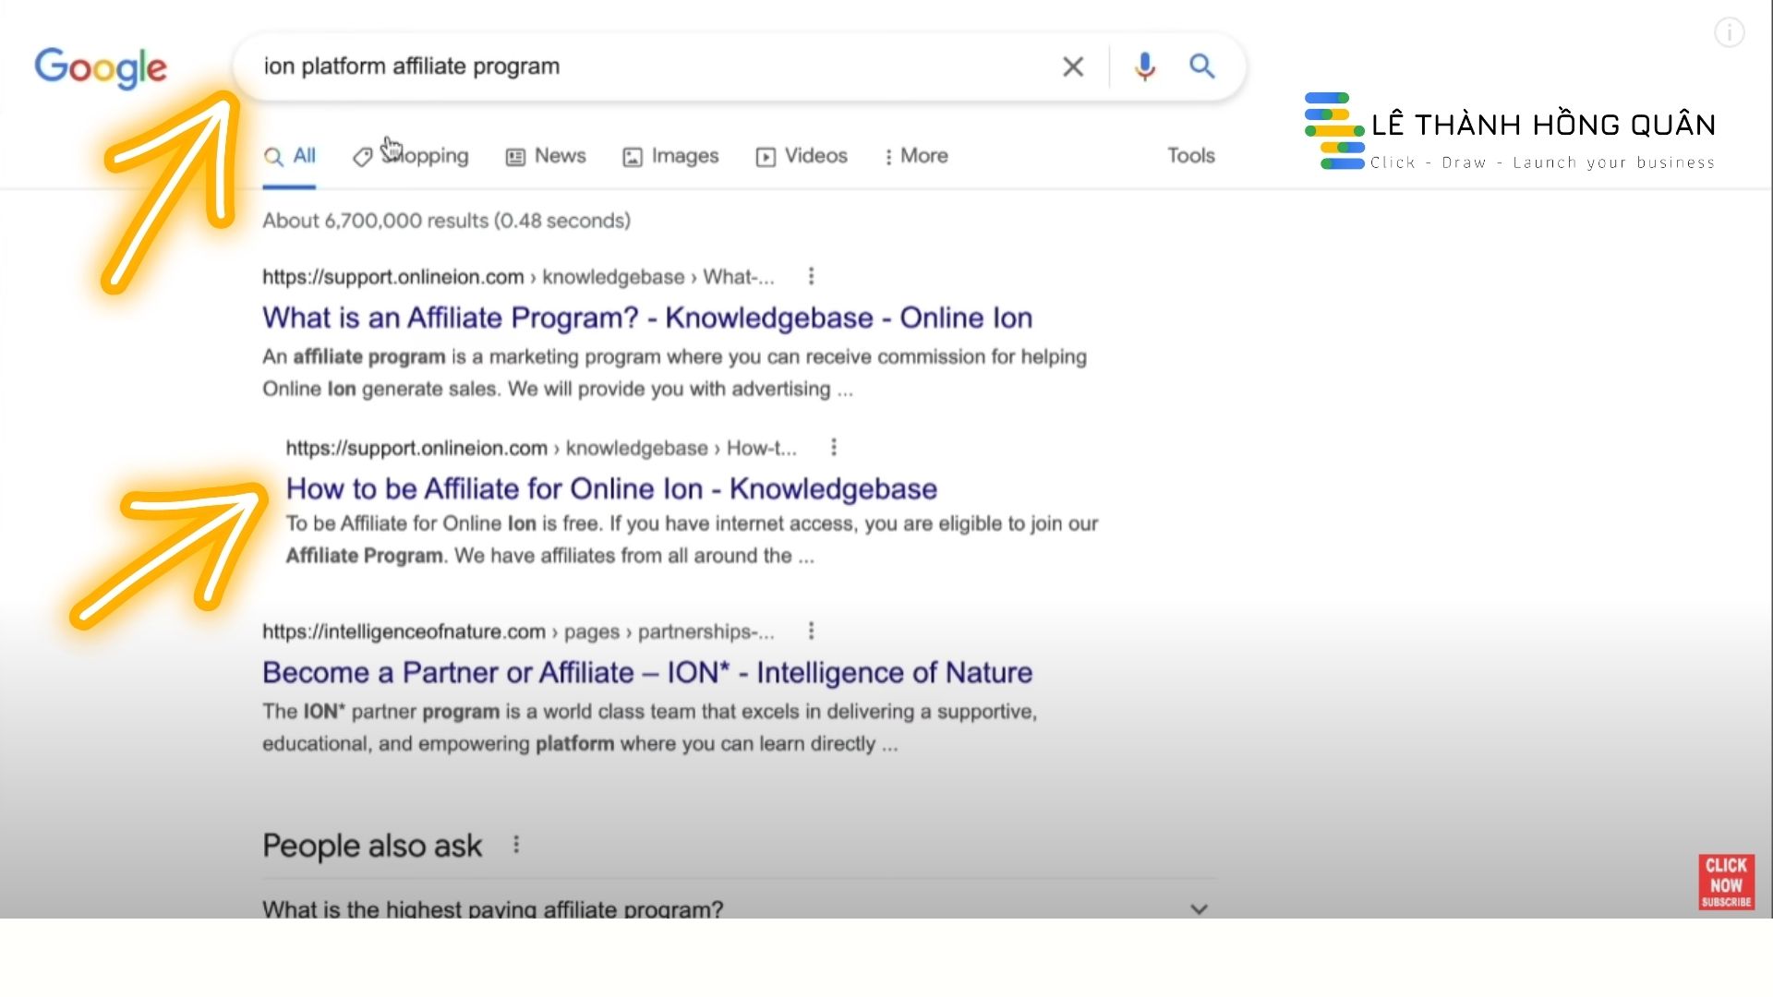Click the microphone voice search icon
The image size is (1773, 997).
(1145, 66)
